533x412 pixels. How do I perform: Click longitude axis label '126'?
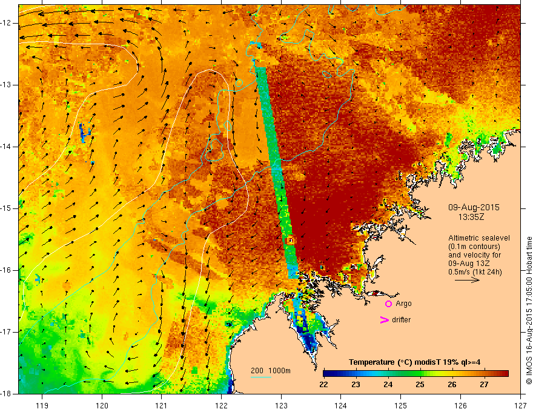click(x=460, y=405)
